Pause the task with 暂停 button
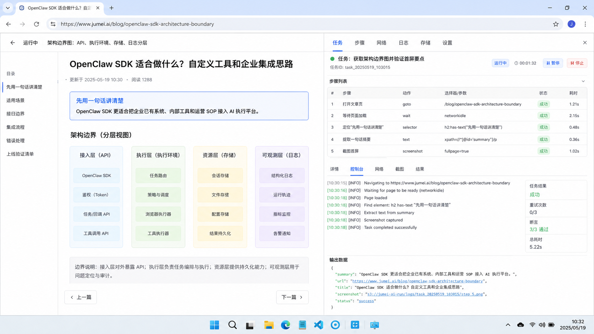 tap(553, 63)
